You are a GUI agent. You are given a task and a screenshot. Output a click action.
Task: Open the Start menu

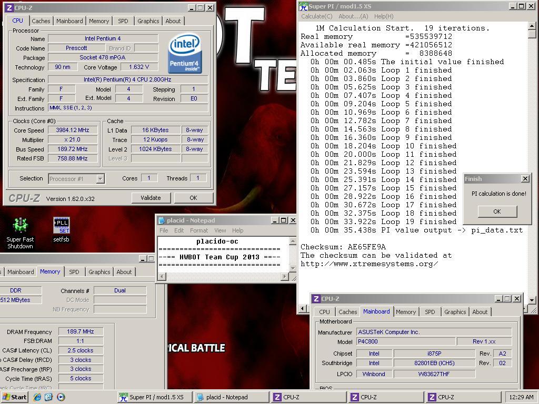click(x=14, y=397)
